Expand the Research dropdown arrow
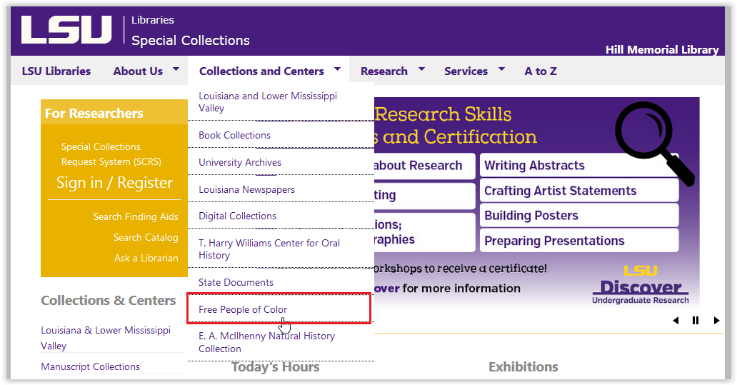 [x=421, y=69]
